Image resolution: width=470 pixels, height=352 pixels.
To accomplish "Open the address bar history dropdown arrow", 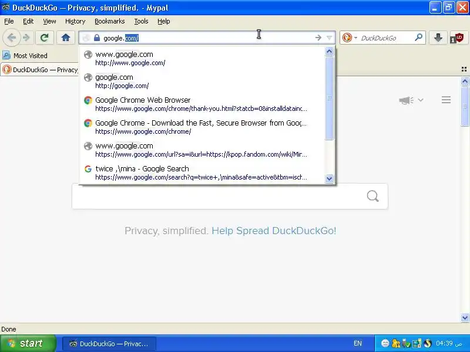I will [329, 38].
